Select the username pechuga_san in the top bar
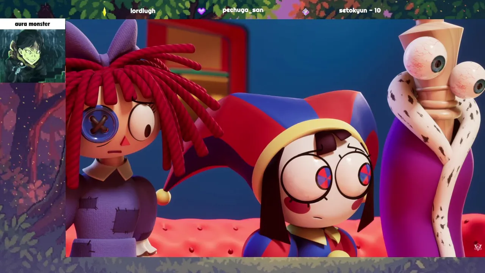The width and height of the screenshot is (485, 273). tap(243, 10)
